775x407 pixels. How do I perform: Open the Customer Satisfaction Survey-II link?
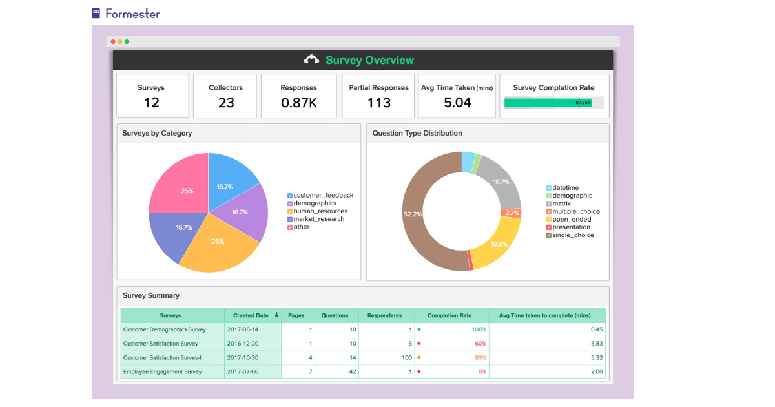point(166,357)
